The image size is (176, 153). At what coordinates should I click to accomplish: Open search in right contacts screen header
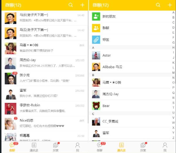coord(158,5)
